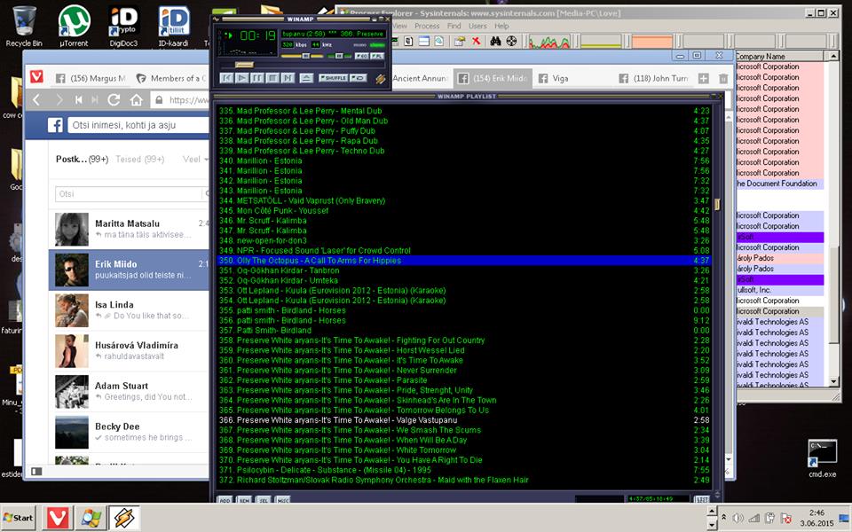This screenshot has width=852, height=532.
Task: Select track 353 Ott Lepland Kuula
Action: pos(463,291)
